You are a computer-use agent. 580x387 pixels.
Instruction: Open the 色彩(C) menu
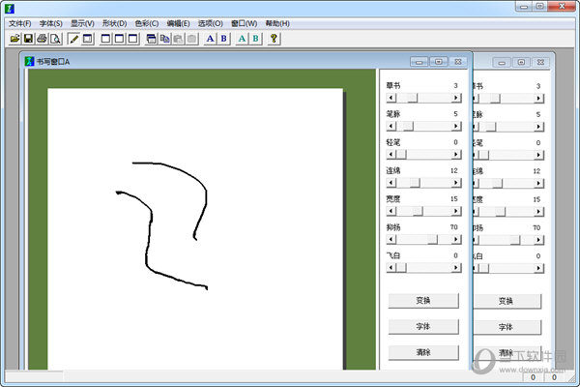point(147,22)
